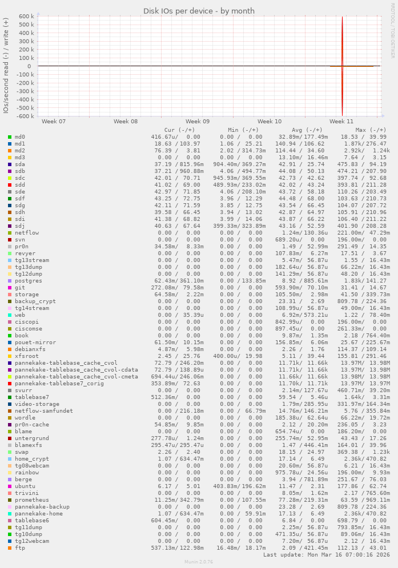Select the 'pouet-mirror' legend entry
This screenshot has height=568, width=398.
(x=35, y=343)
